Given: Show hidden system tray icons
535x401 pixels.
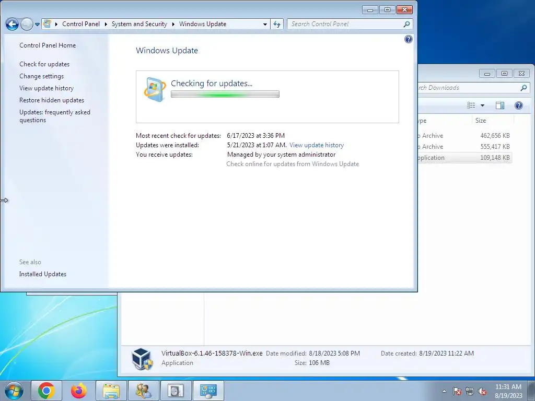Looking at the screenshot, I should coord(444,391).
